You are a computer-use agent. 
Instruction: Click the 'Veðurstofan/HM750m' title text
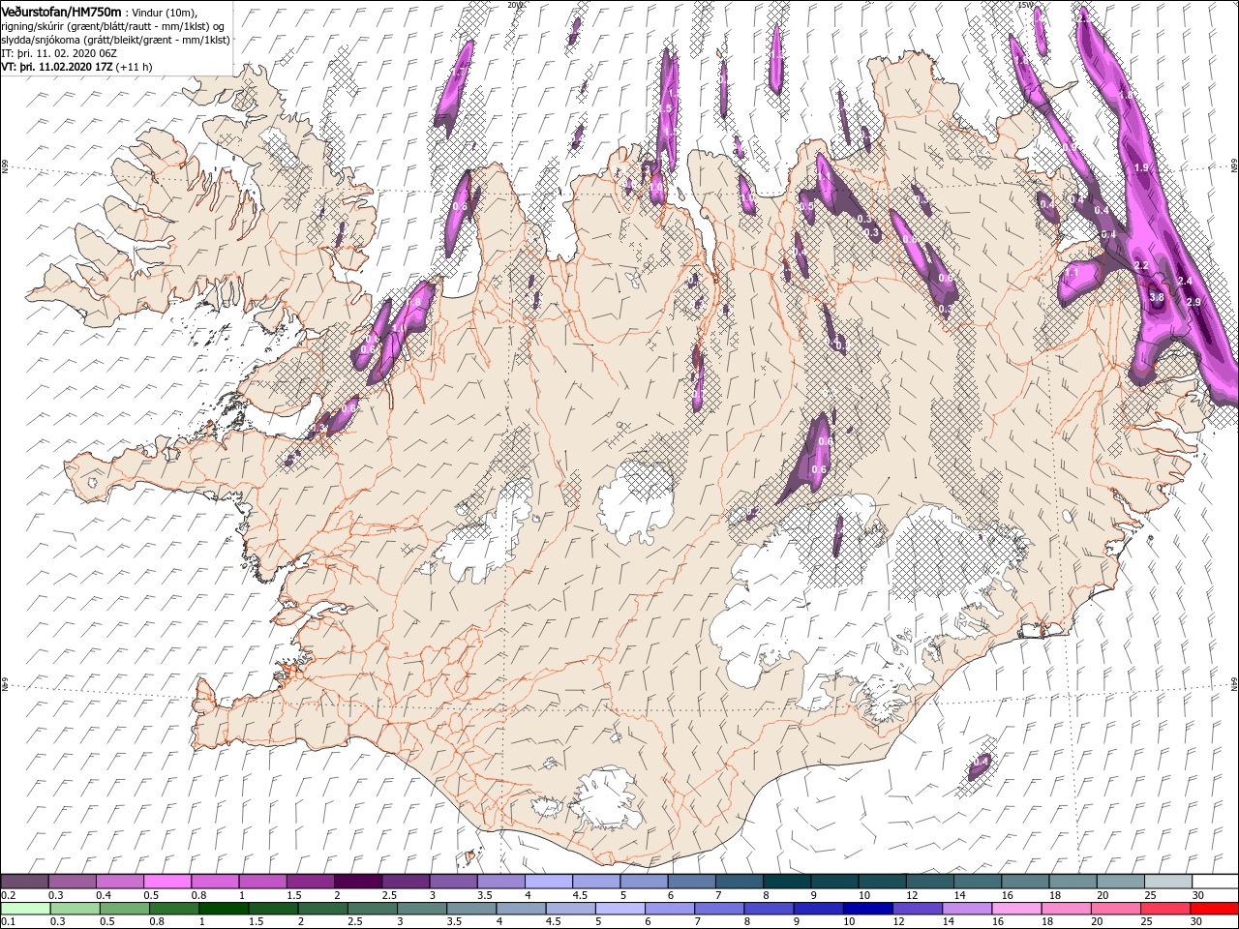point(61,11)
